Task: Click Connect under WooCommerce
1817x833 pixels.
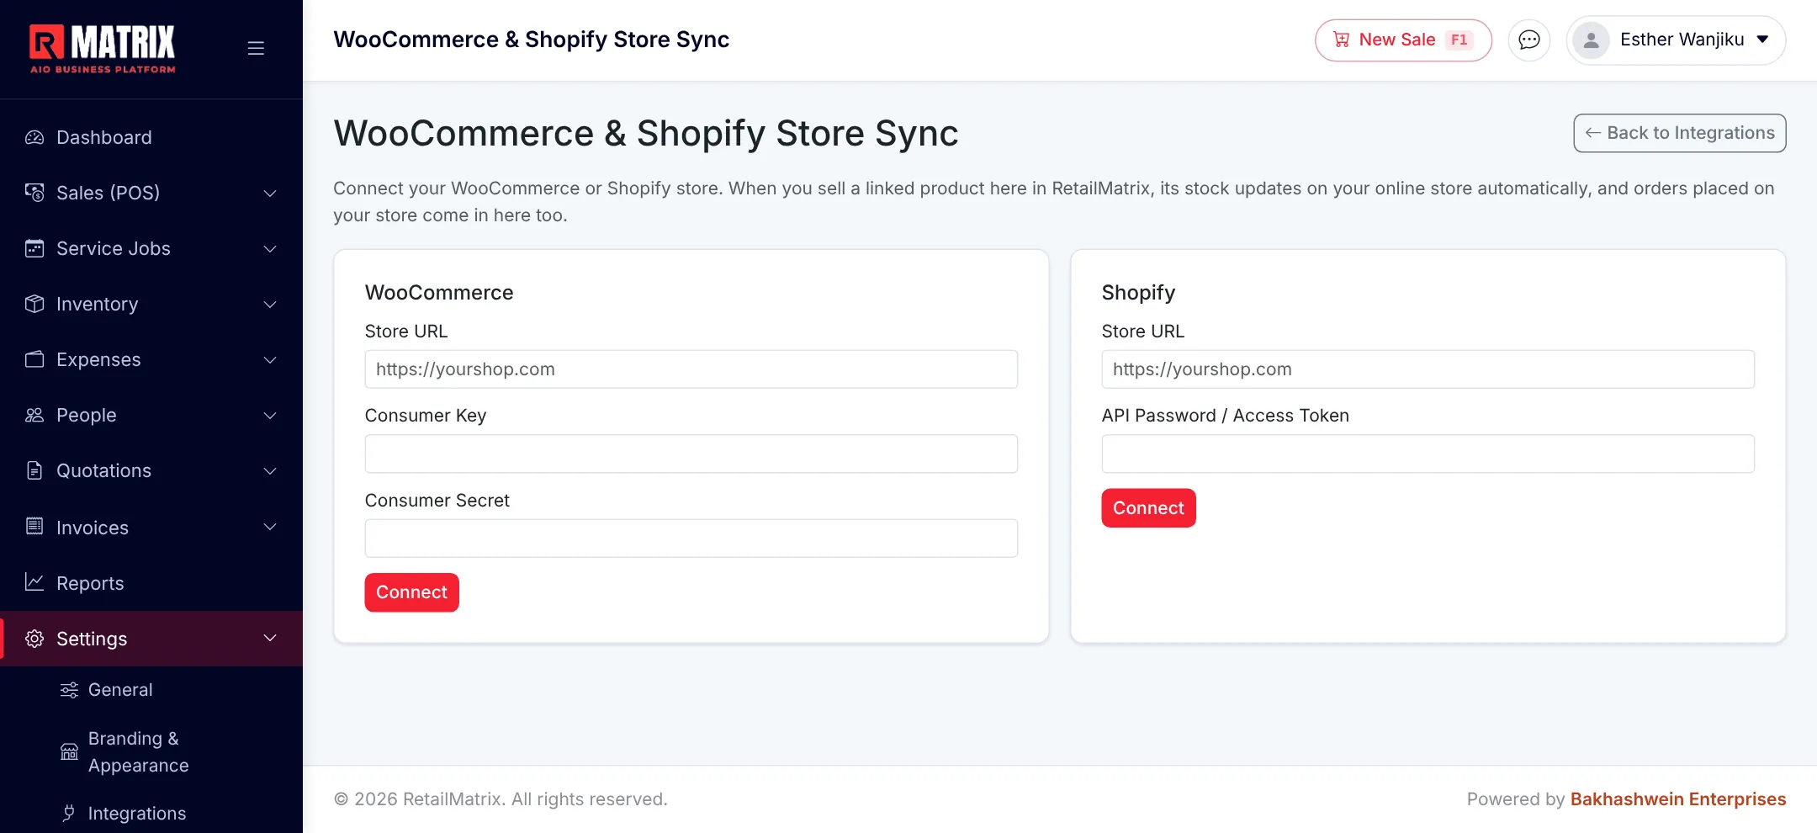Action: 411,592
